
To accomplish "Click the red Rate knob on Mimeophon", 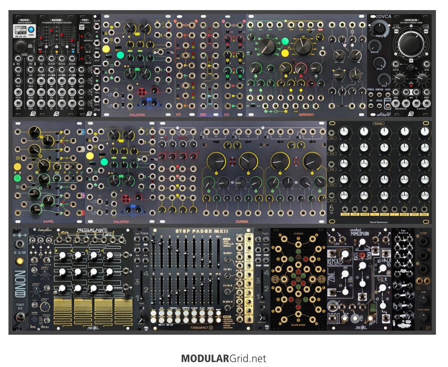I will point(362,255).
